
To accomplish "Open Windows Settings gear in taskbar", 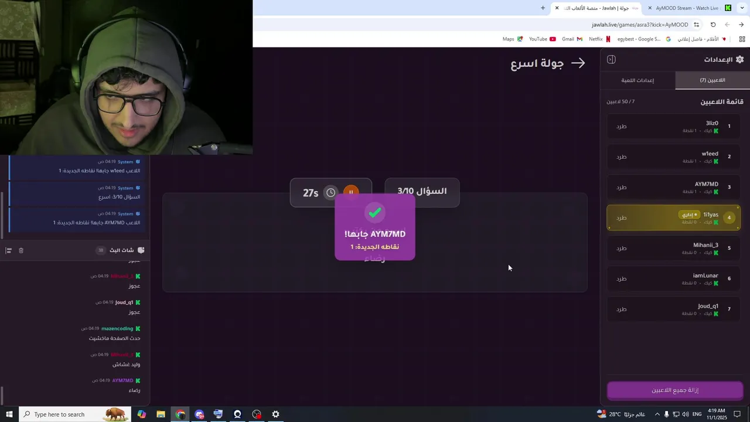I will coord(275,414).
